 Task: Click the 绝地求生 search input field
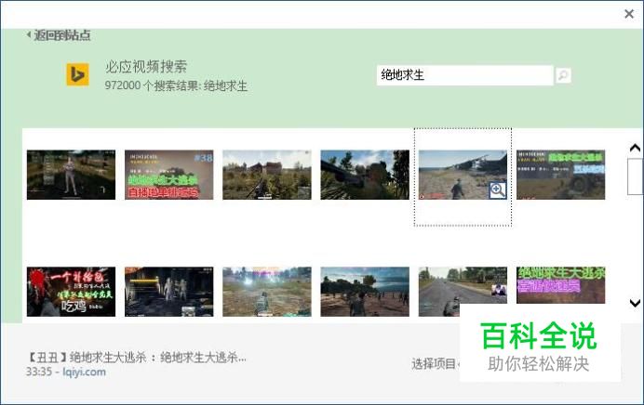click(x=465, y=75)
